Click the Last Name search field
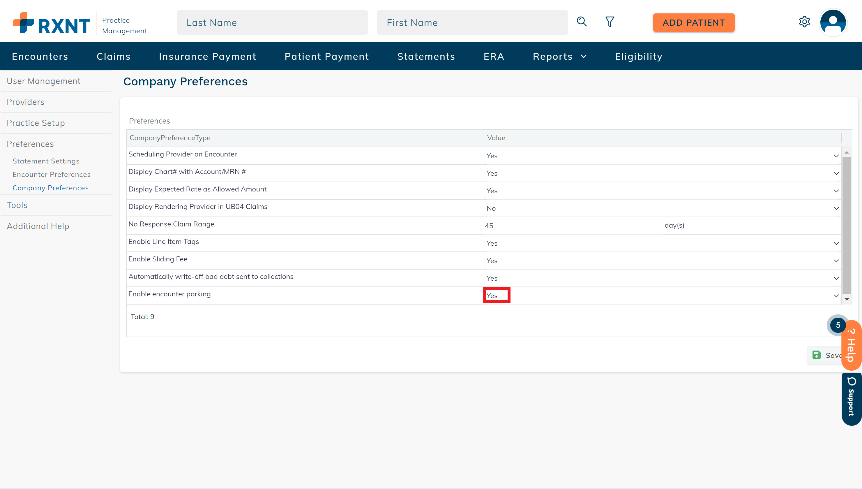The width and height of the screenshot is (862, 489). pos(272,22)
